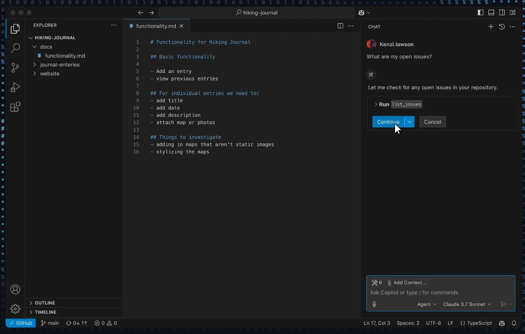The height and width of the screenshot is (334, 525).
Task: Open the Claude 3.7 Sonnet model dropdown
Action: (x=467, y=304)
